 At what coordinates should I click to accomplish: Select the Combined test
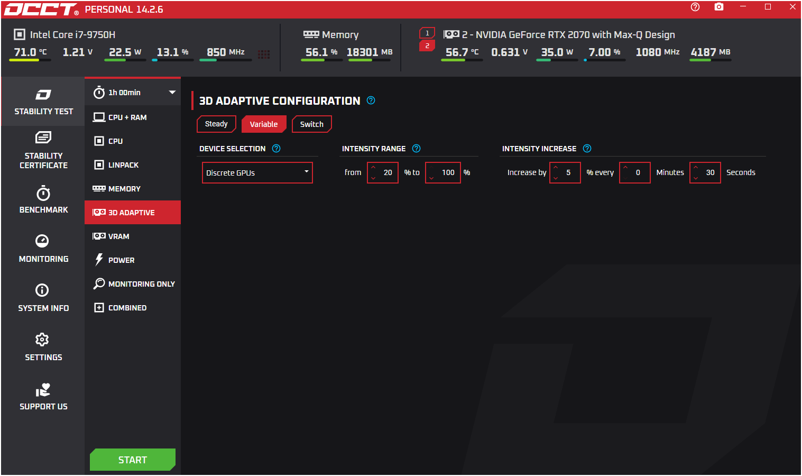coord(133,308)
